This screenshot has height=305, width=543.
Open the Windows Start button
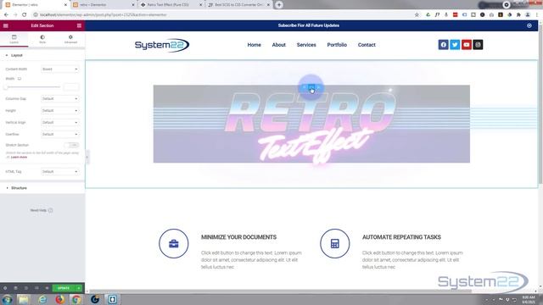(x=8, y=299)
